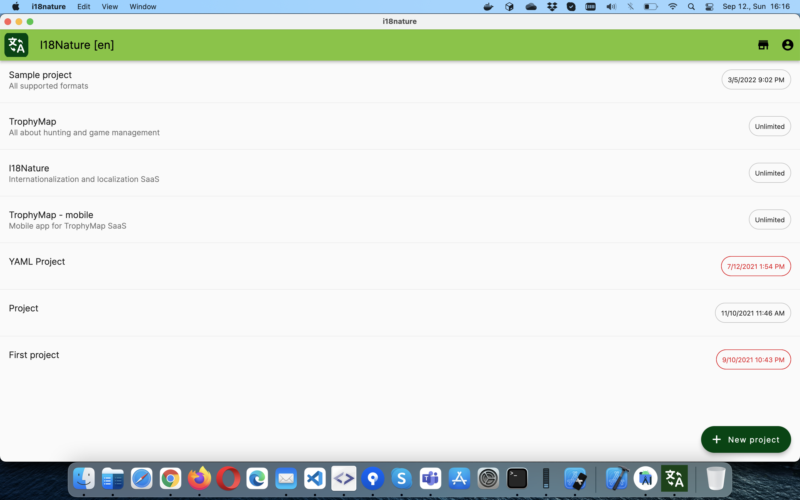Viewport: 800px width, 500px height.
Task: Open Finder from the Dock
Action: pyautogui.click(x=84, y=478)
